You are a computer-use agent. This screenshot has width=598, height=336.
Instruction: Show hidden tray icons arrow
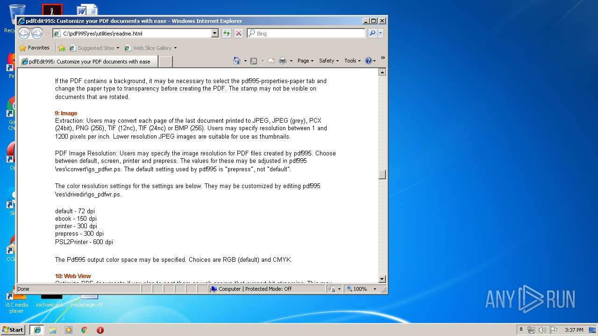click(521, 329)
